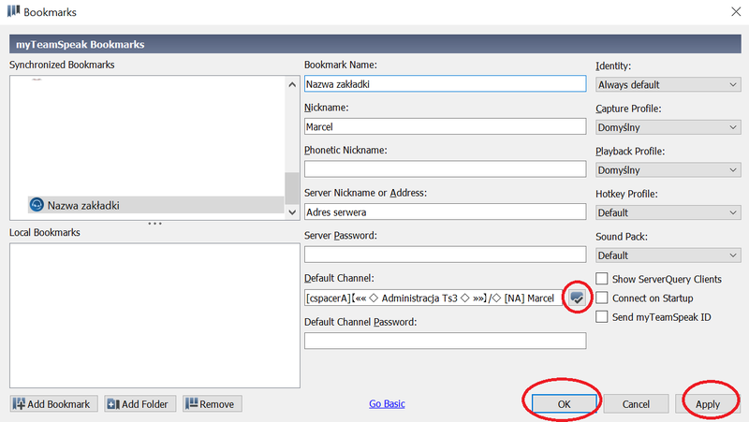This screenshot has width=749, height=422.
Task: Click the OK button
Action: point(565,404)
